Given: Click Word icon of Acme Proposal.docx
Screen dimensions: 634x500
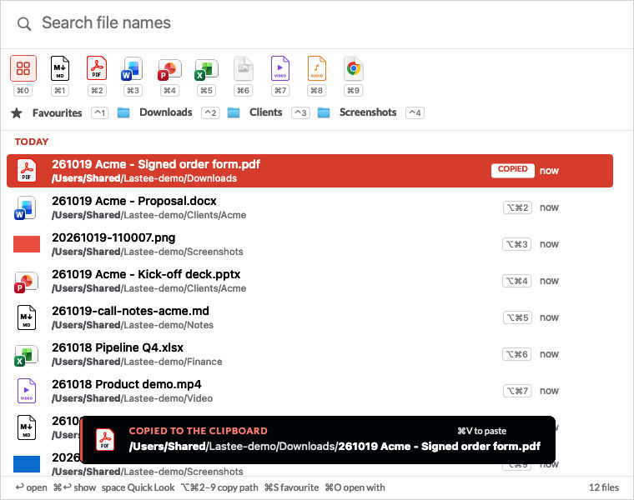Looking at the screenshot, I should click(26, 207).
